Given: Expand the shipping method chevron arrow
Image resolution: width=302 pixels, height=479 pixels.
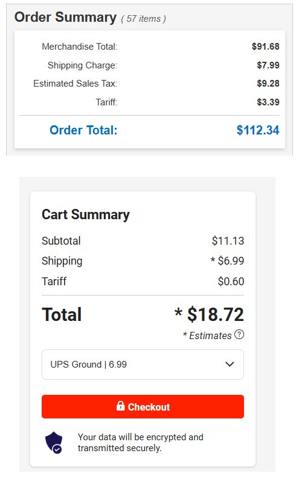Looking at the screenshot, I should (230, 364).
